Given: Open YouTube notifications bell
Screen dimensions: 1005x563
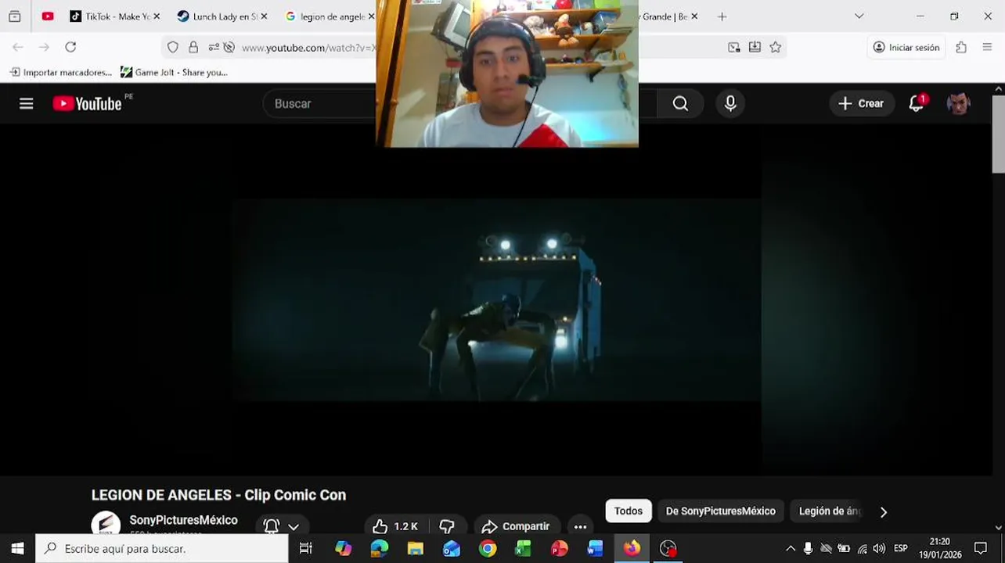Looking at the screenshot, I should (917, 103).
